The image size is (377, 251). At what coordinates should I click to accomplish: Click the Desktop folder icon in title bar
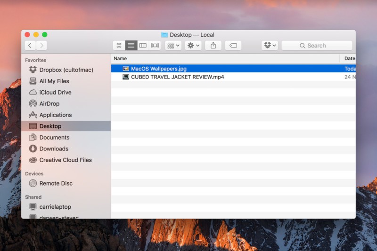point(164,35)
